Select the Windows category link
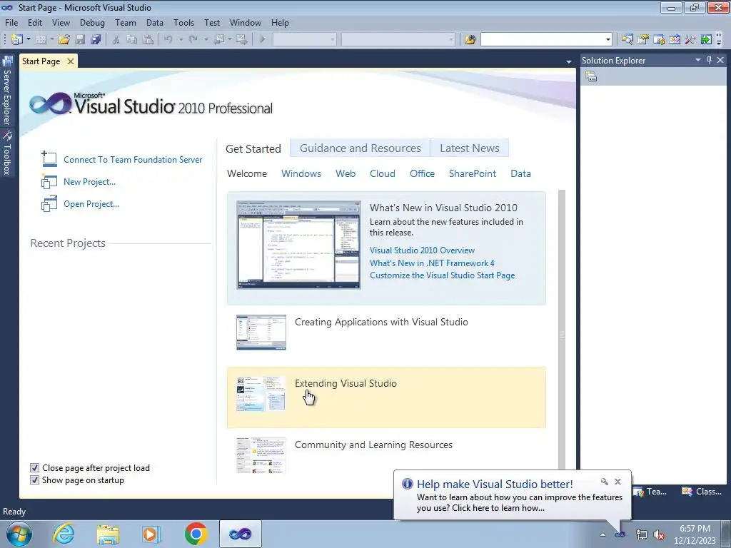 coord(301,173)
